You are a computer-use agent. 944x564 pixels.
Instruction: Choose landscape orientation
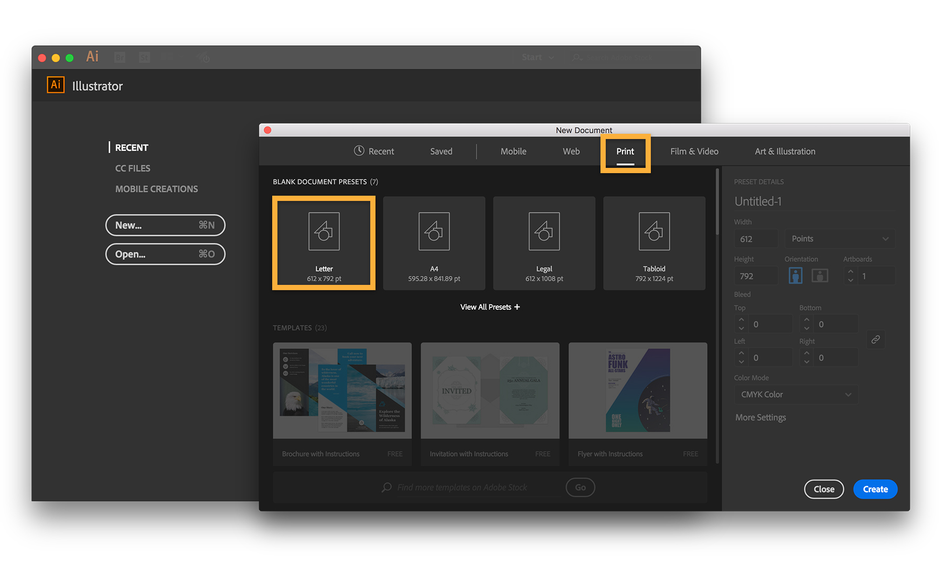(x=820, y=275)
